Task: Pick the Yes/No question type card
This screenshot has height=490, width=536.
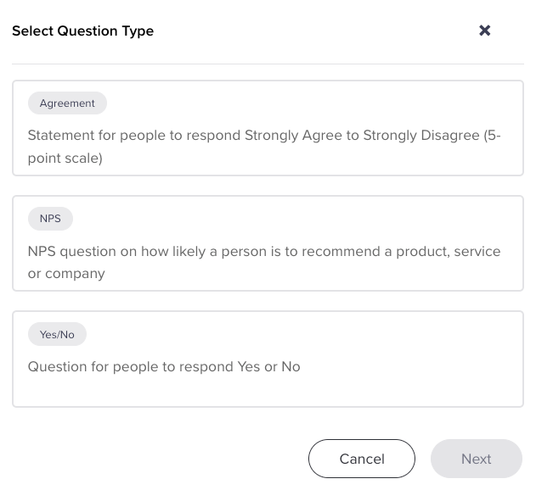Action: pos(268,359)
